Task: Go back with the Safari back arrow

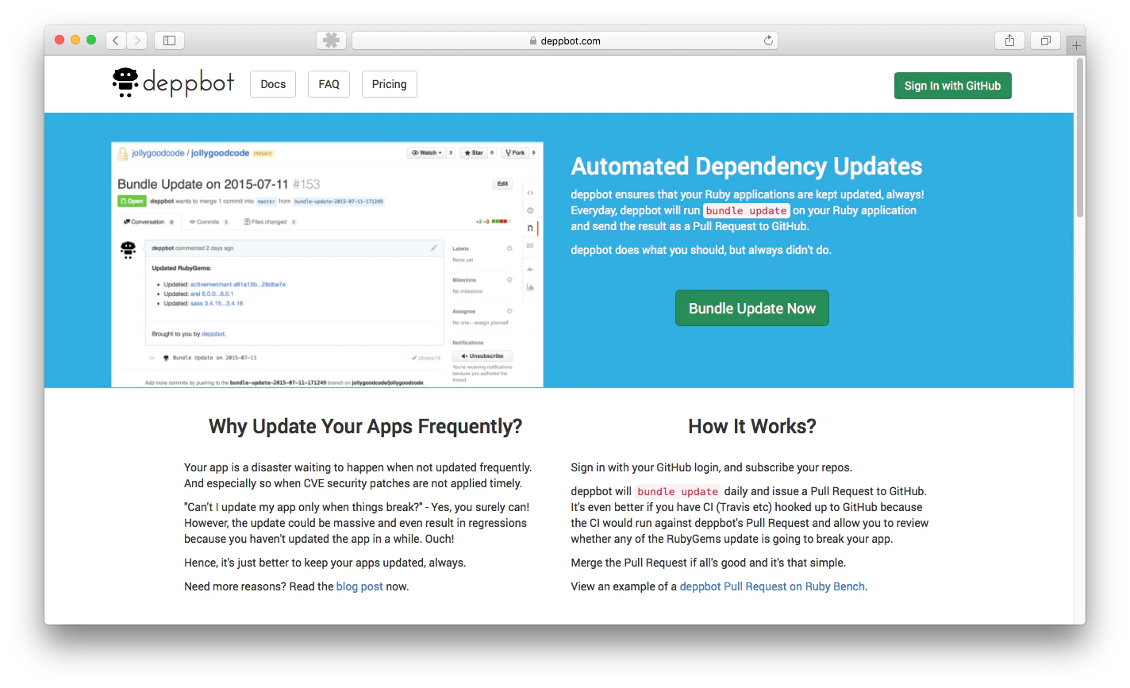Action: point(116,40)
